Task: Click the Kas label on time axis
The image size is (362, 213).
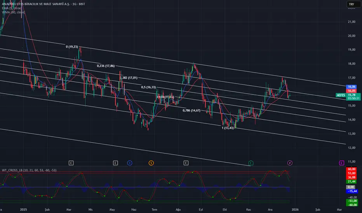Action: (x=249, y=210)
